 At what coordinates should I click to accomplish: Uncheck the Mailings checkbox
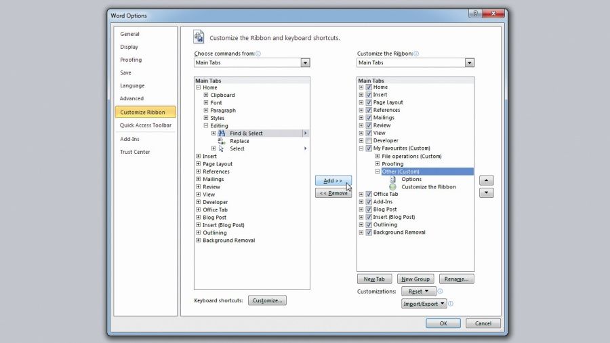tap(369, 117)
